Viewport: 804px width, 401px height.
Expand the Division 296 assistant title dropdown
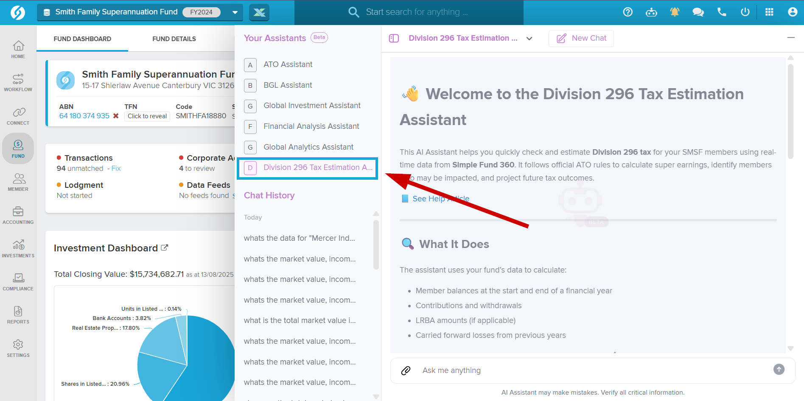[529, 38]
